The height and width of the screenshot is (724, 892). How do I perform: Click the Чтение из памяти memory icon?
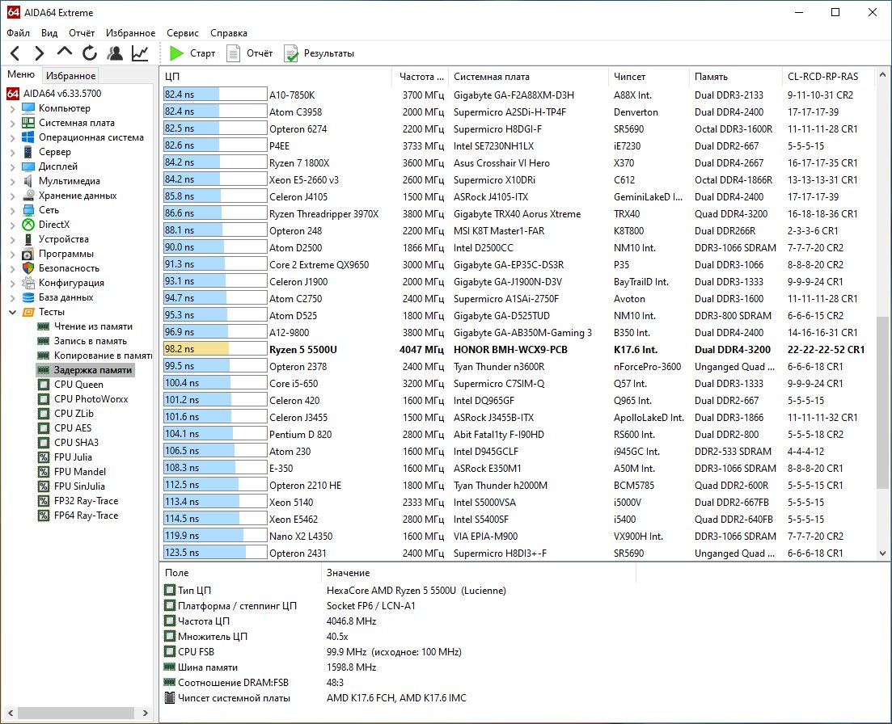point(43,326)
